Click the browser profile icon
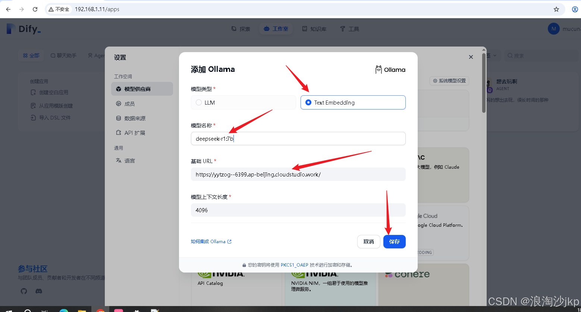The height and width of the screenshot is (312, 581). pyautogui.click(x=575, y=9)
